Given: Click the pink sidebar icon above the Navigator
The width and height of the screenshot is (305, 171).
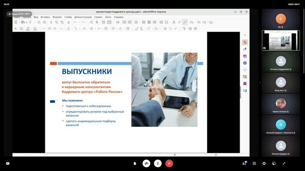Looking at the screenshot, I should click(x=245, y=56).
